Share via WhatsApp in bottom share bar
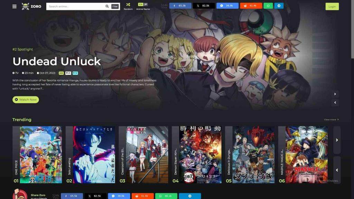Image resolution: width=354 pixels, height=199 pixels. 166,196
